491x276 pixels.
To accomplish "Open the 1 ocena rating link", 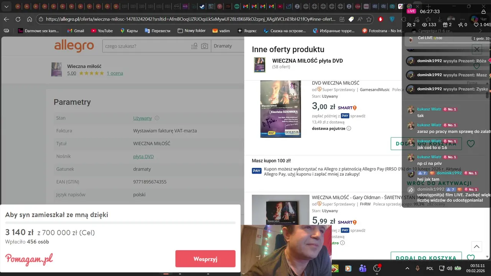I will click(x=115, y=73).
